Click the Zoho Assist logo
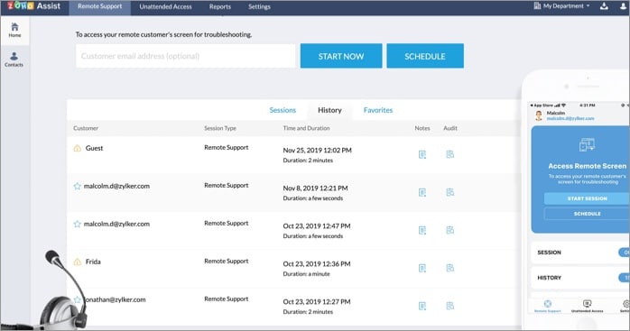Screen dimensions: 630x331 tap(33, 6)
